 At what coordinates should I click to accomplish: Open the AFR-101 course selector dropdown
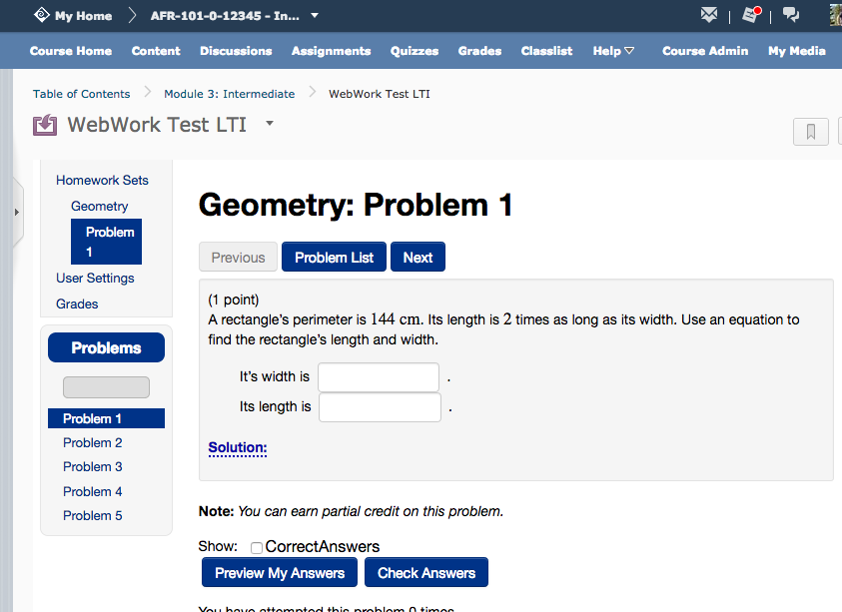pyautogui.click(x=315, y=15)
